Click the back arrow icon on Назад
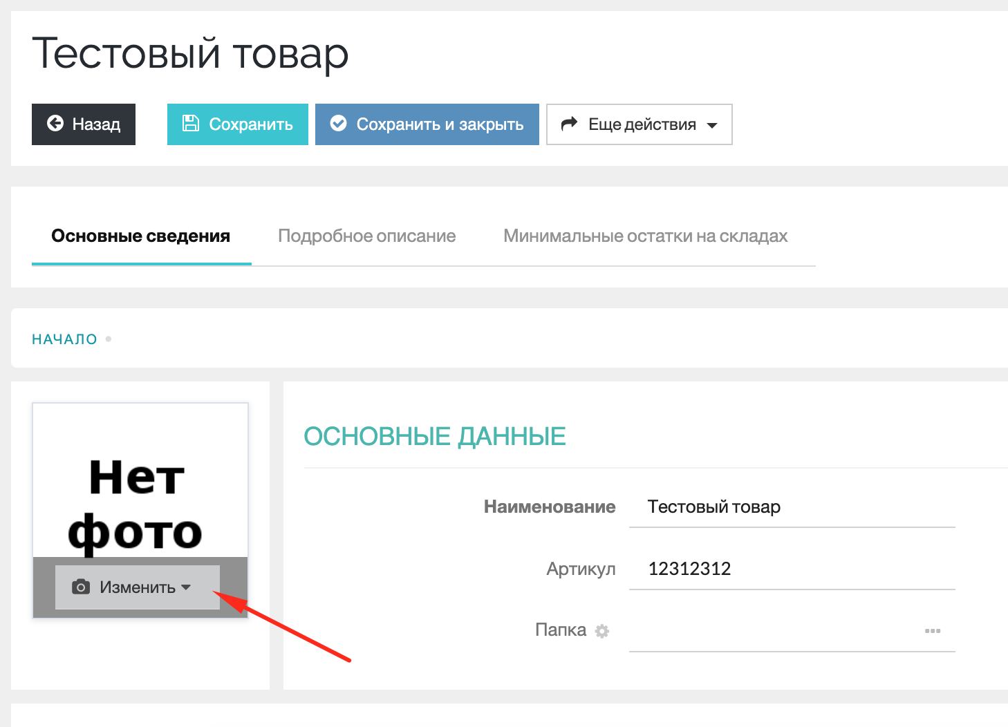1008x727 pixels. click(x=55, y=124)
